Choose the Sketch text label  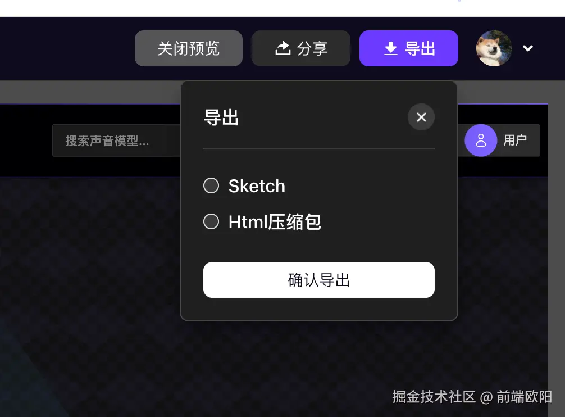pos(257,186)
